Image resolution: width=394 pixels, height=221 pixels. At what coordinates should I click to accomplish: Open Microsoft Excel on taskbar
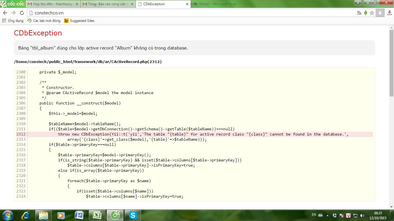[x=97, y=215]
